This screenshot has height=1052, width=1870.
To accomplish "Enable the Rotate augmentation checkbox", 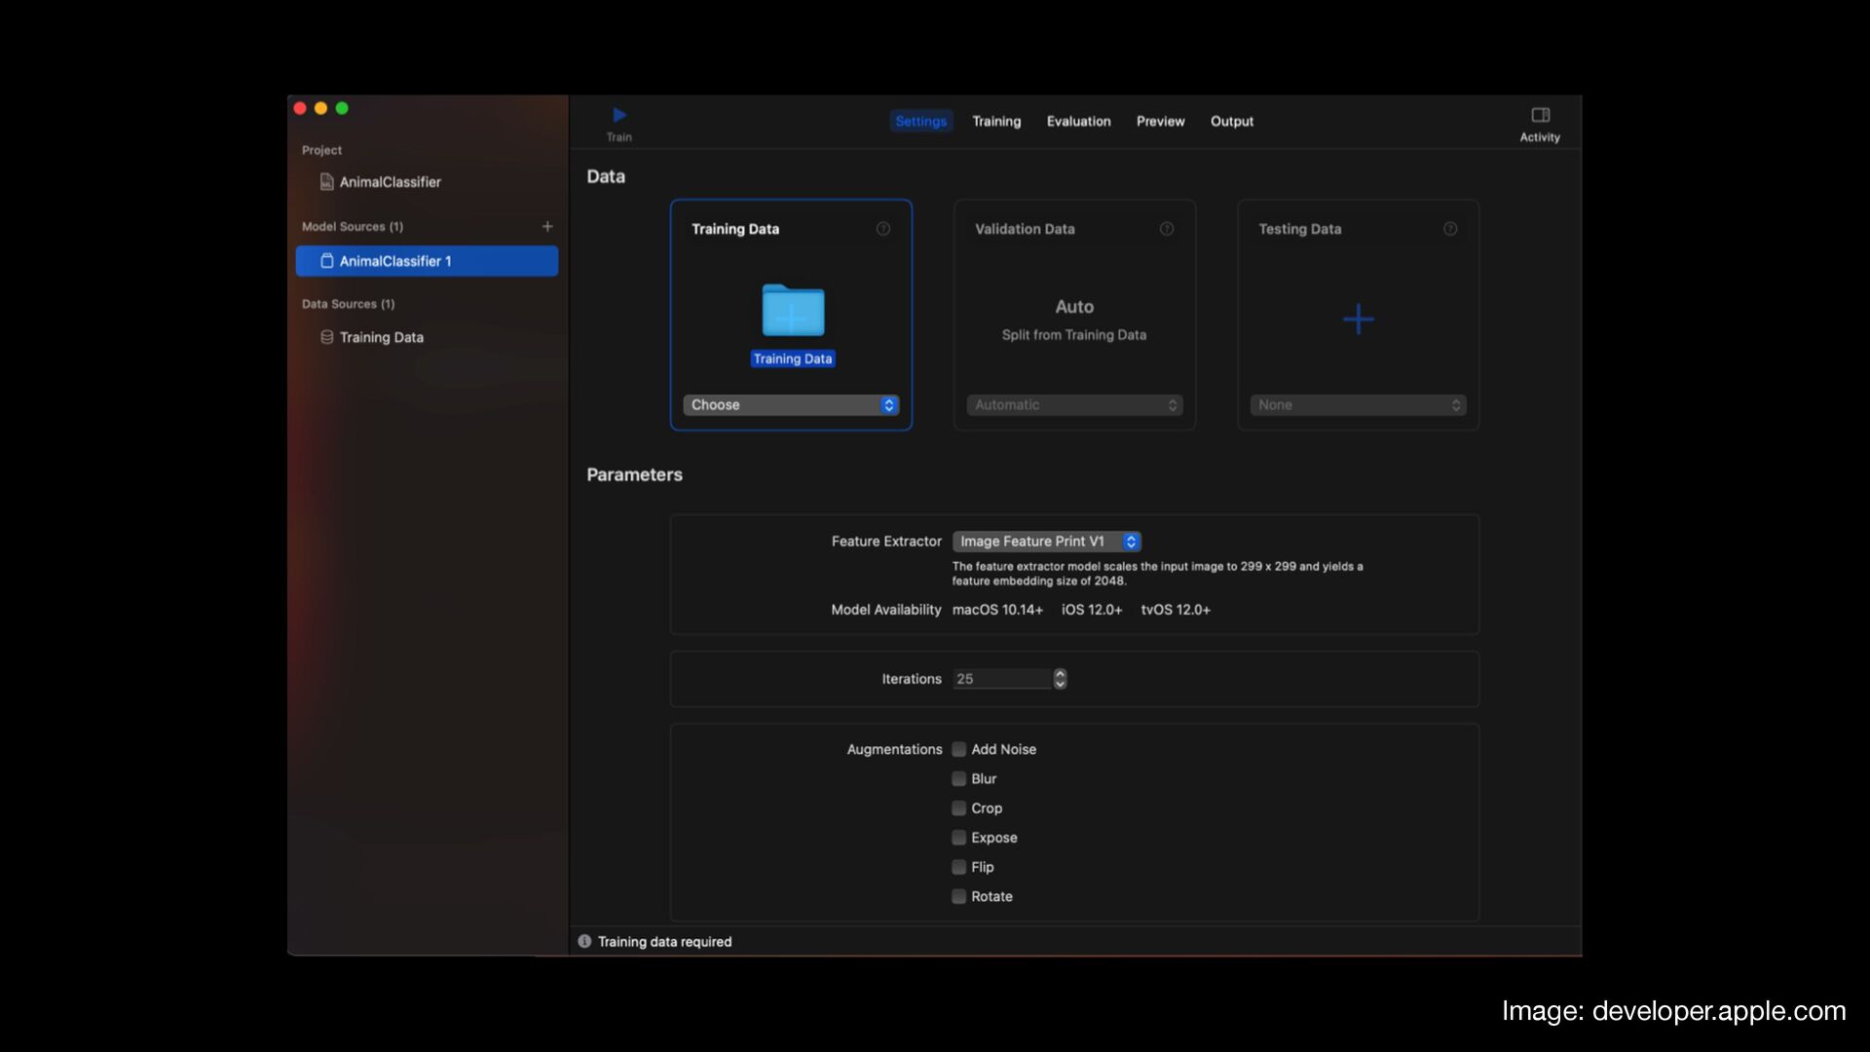I will point(959,897).
